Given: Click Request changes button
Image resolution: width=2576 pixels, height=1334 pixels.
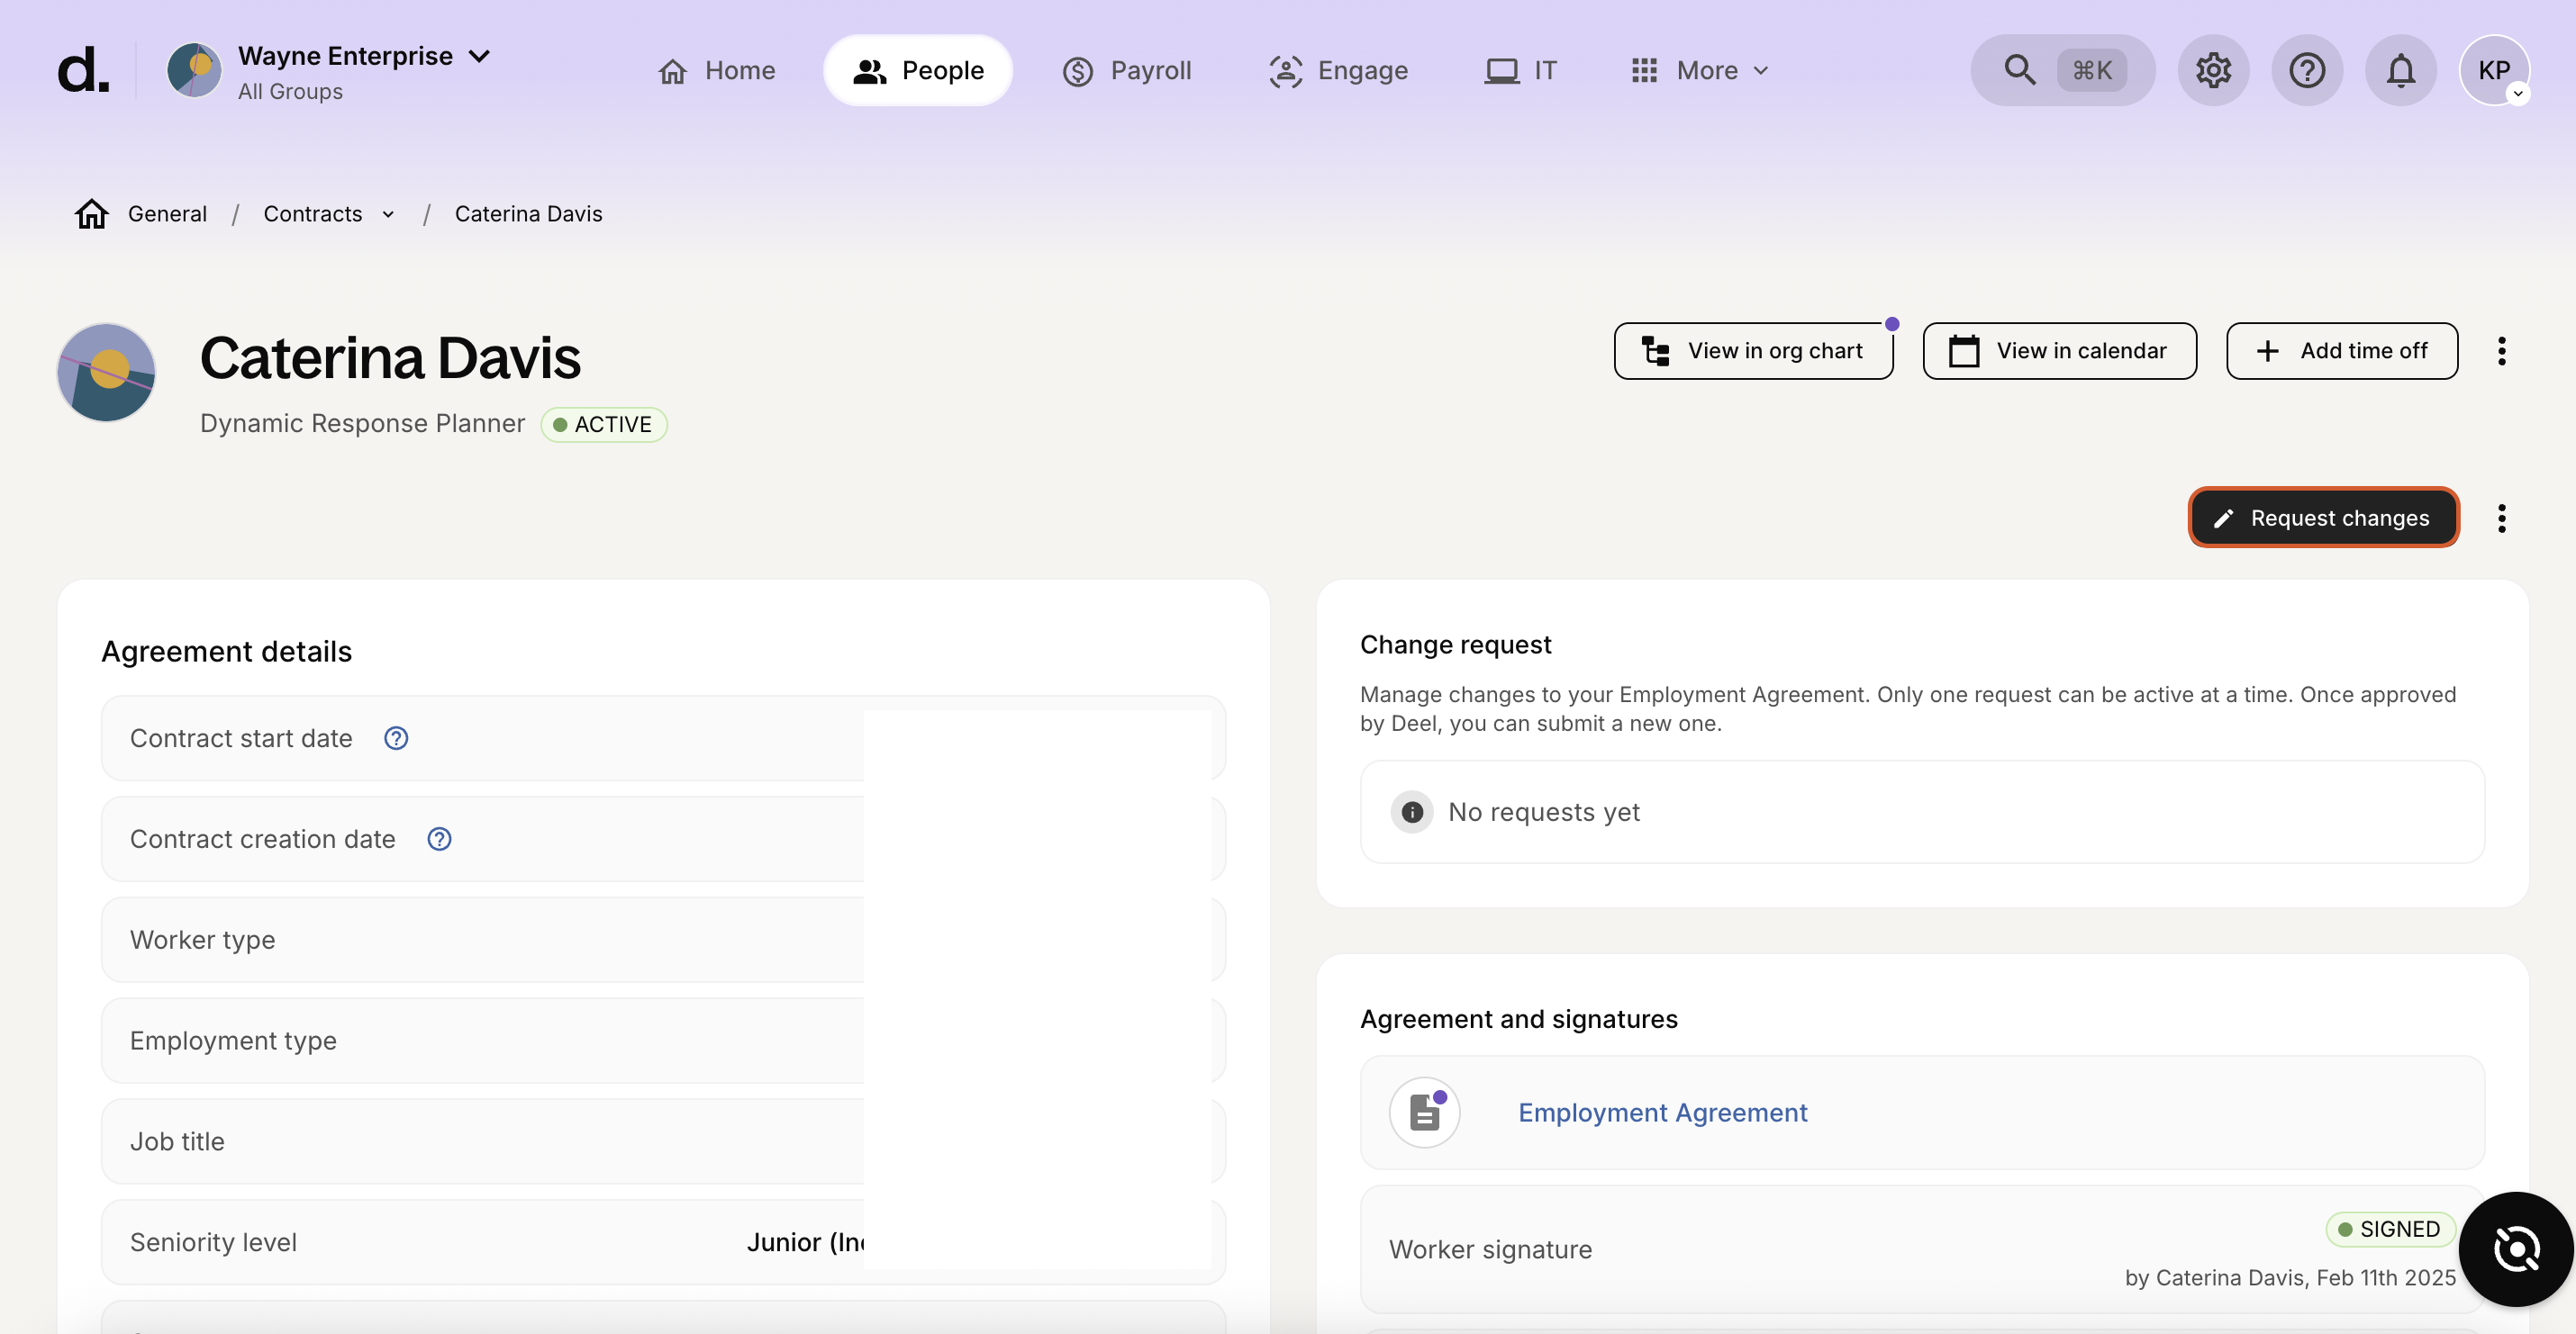Looking at the screenshot, I should tap(2323, 518).
